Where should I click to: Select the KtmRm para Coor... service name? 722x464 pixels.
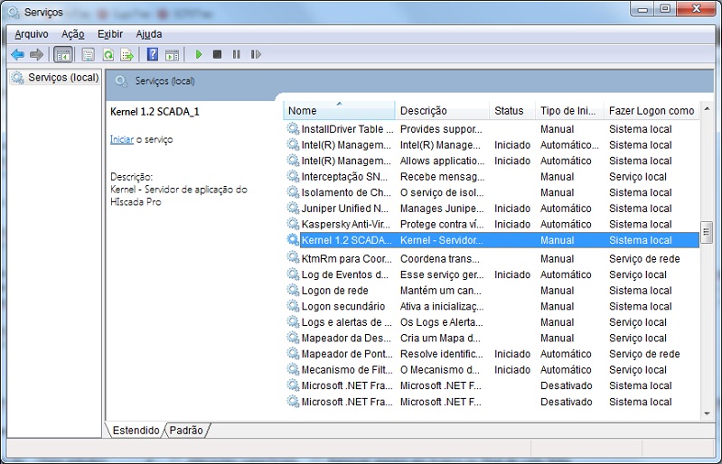(x=347, y=258)
